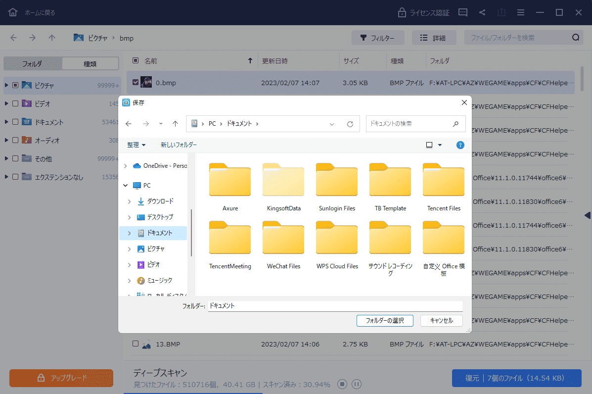Pause the deep scan
The image size is (592, 394).
pyautogui.click(x=357, y=384)
